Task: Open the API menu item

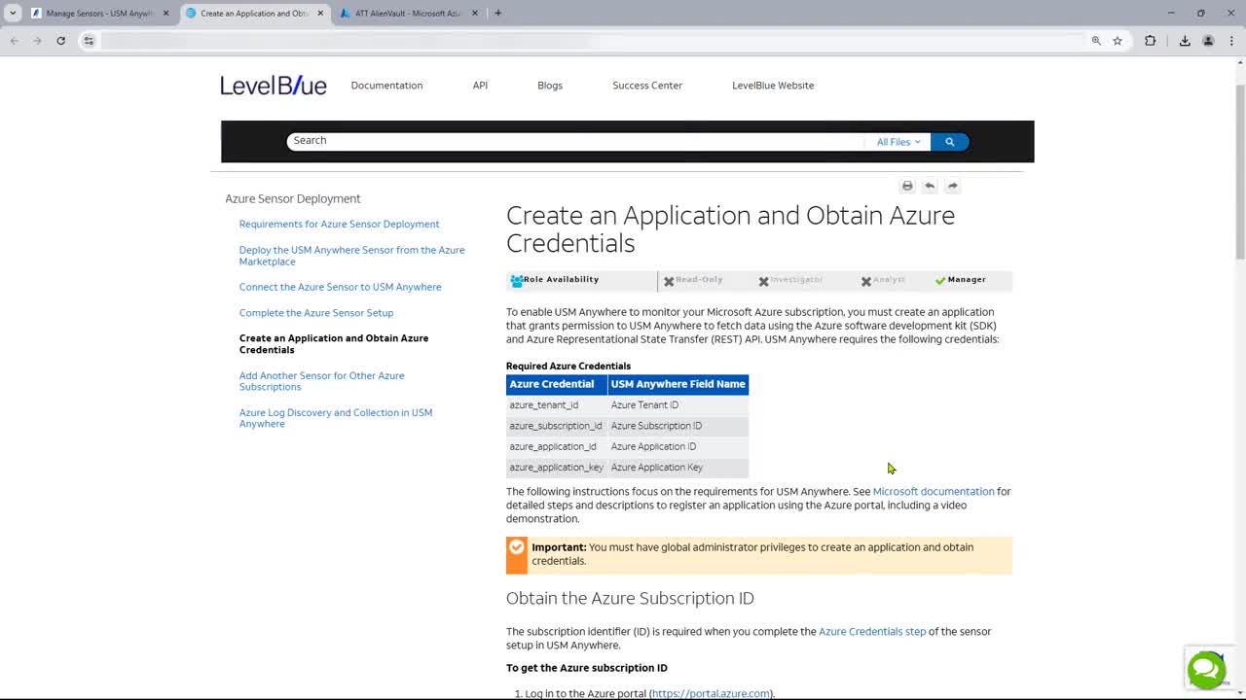Action: click(480, 86)
